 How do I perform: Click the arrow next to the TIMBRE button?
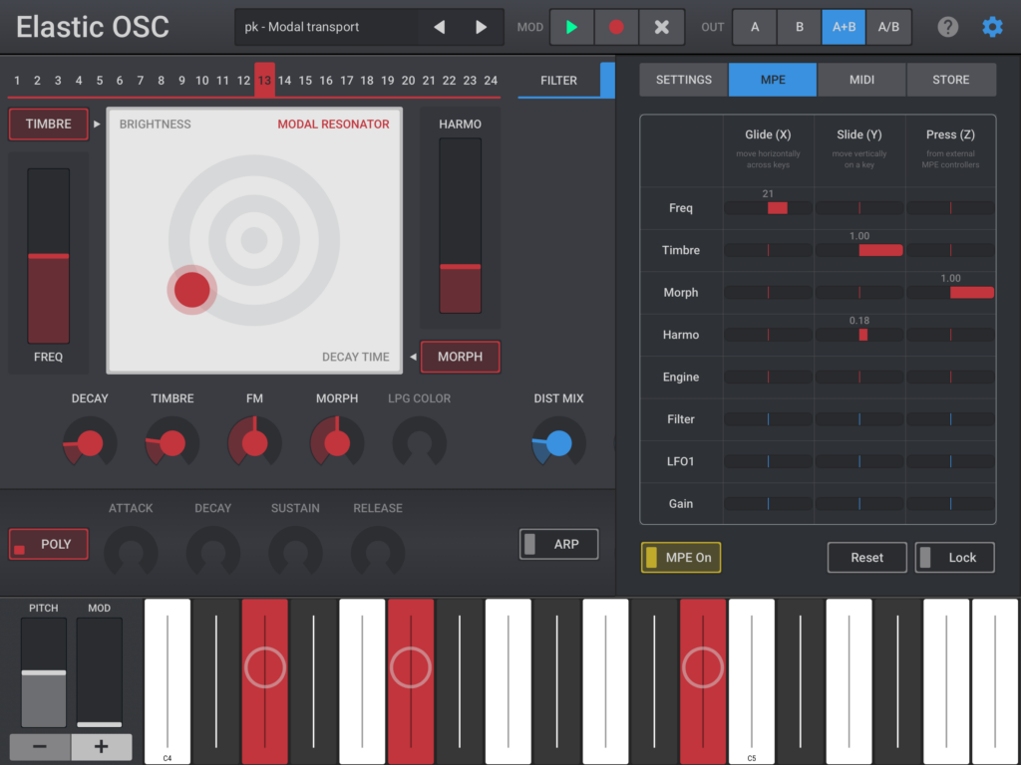tap(97, 124)
